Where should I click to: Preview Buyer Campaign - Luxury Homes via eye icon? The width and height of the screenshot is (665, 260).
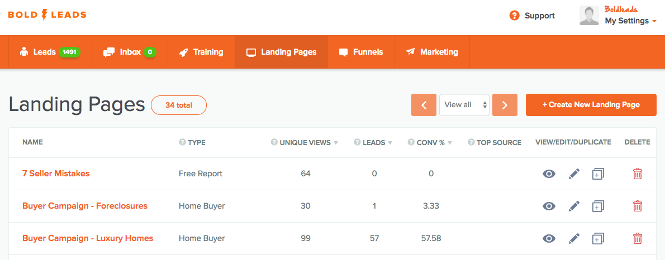click(549, 238)
